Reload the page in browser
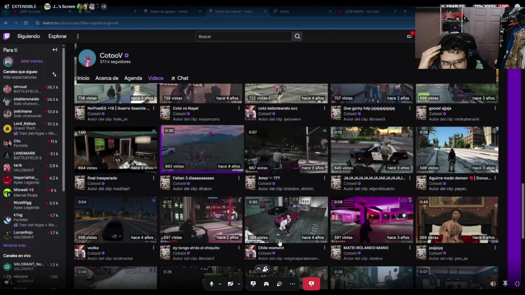525x295 pixels. click(25, 23)
